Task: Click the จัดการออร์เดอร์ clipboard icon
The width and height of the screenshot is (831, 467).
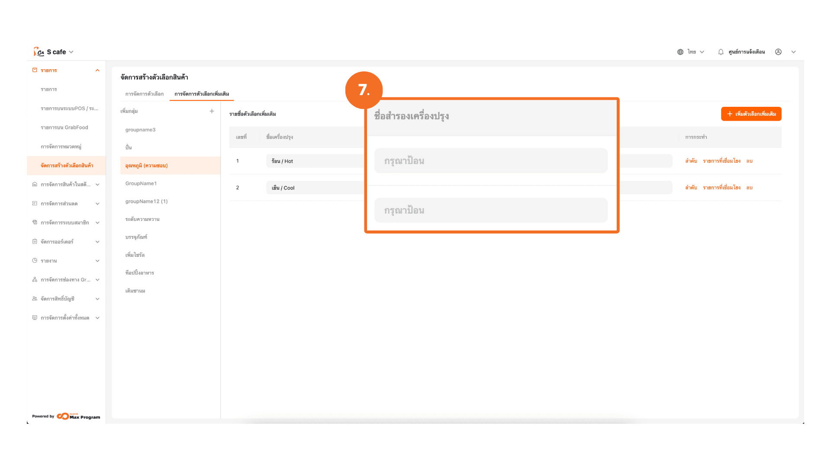Action: [x=35, y=242]
